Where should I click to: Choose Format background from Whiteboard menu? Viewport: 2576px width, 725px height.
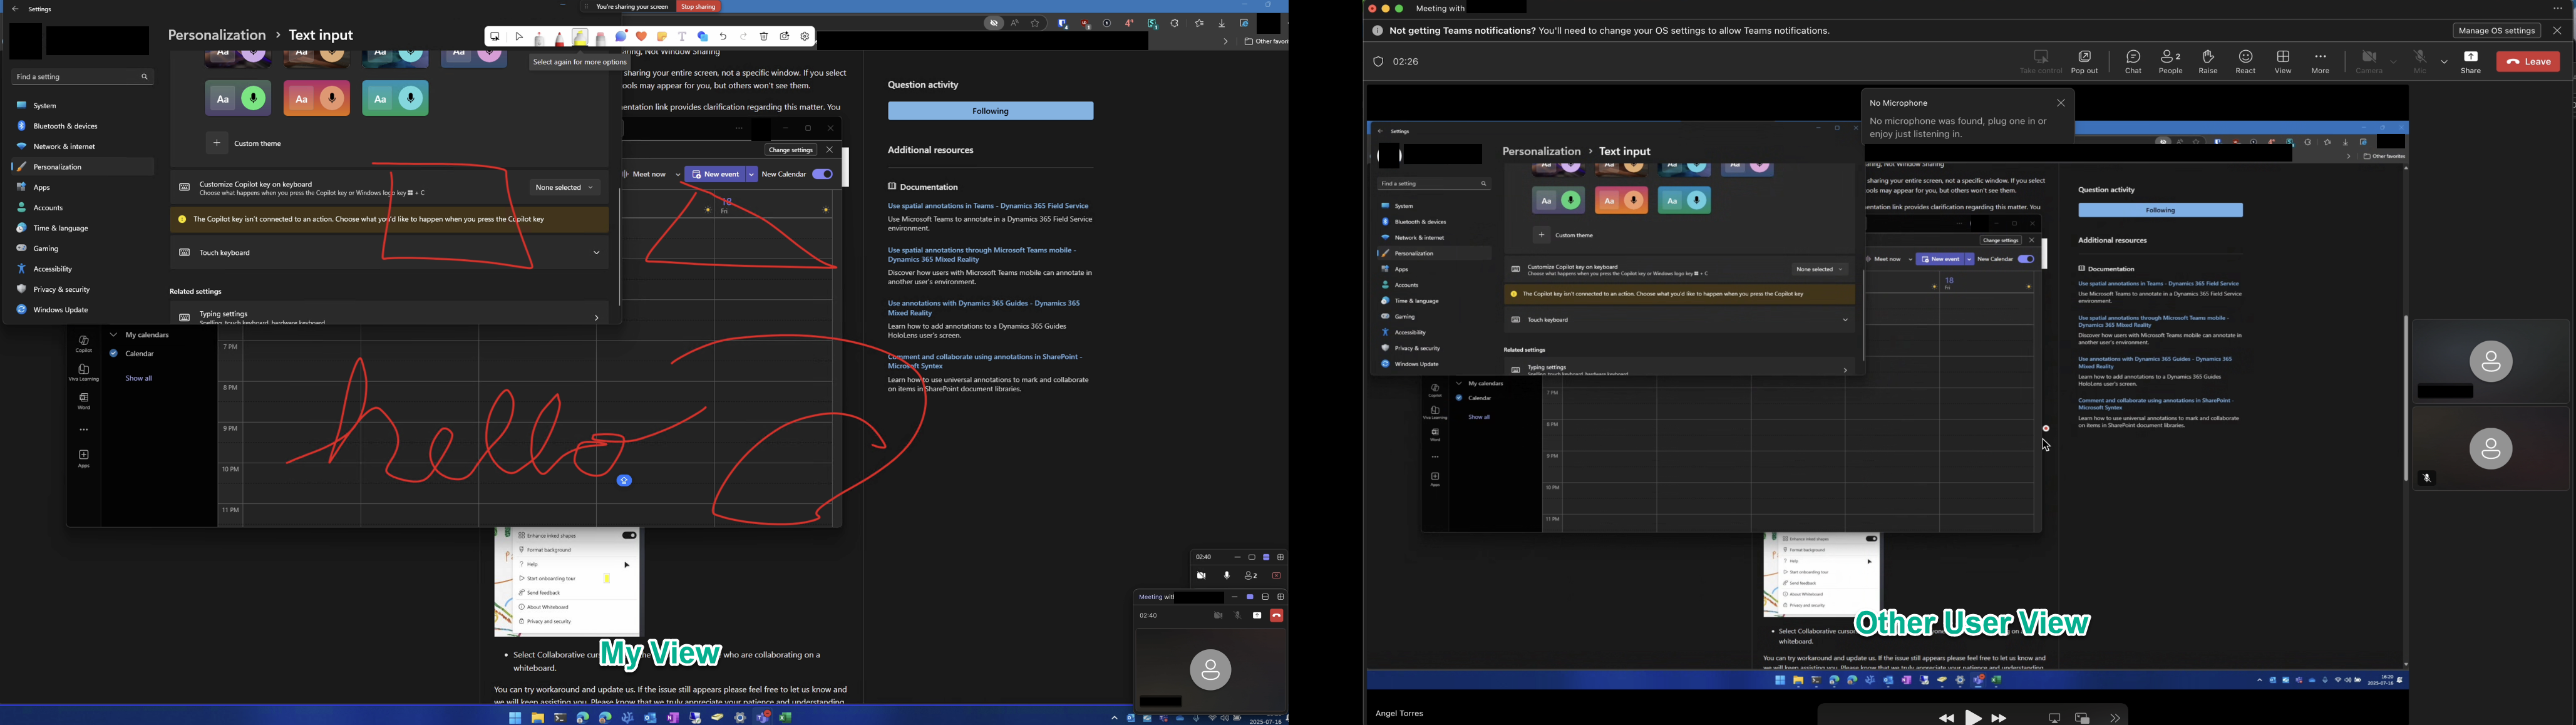[549, 550]
